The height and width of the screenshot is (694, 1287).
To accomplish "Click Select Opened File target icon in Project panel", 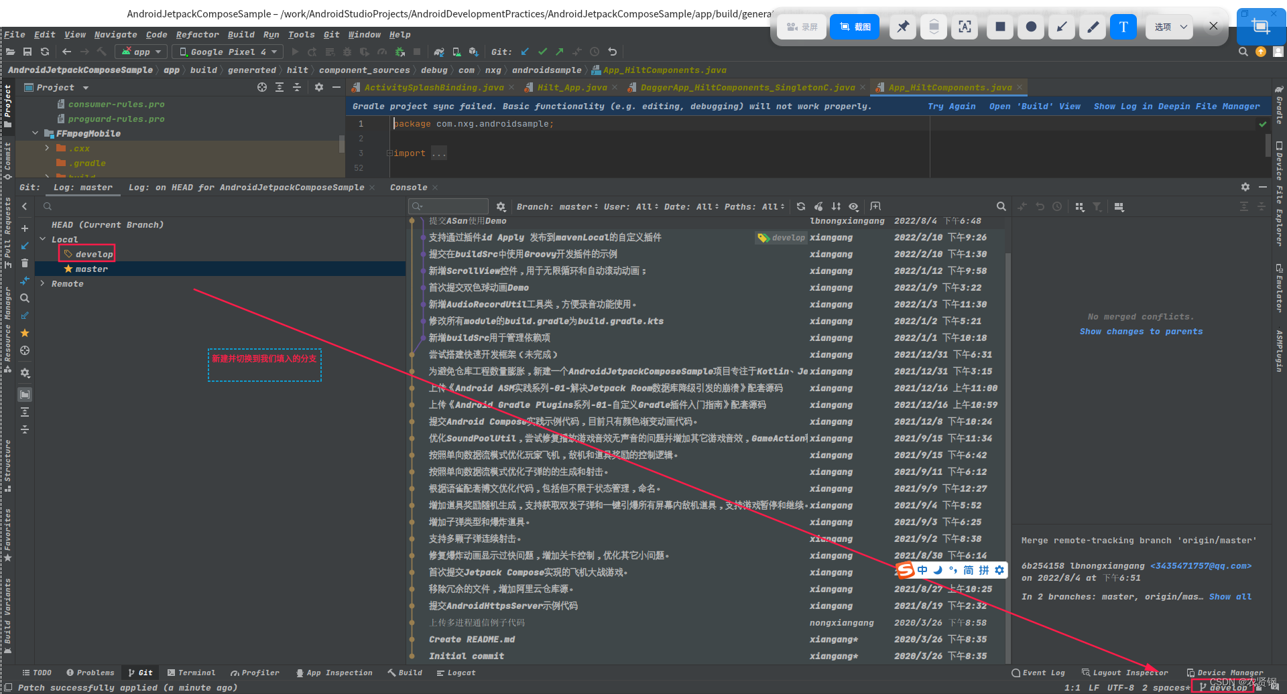I will pos(262,87).
